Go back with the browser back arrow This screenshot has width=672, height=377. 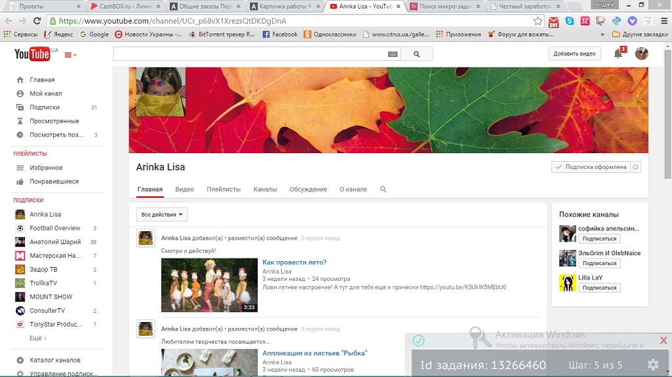click(9, 21)
